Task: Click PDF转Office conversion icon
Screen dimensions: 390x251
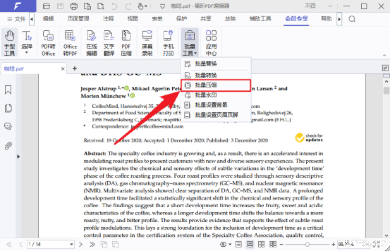Action: point(48,43)
